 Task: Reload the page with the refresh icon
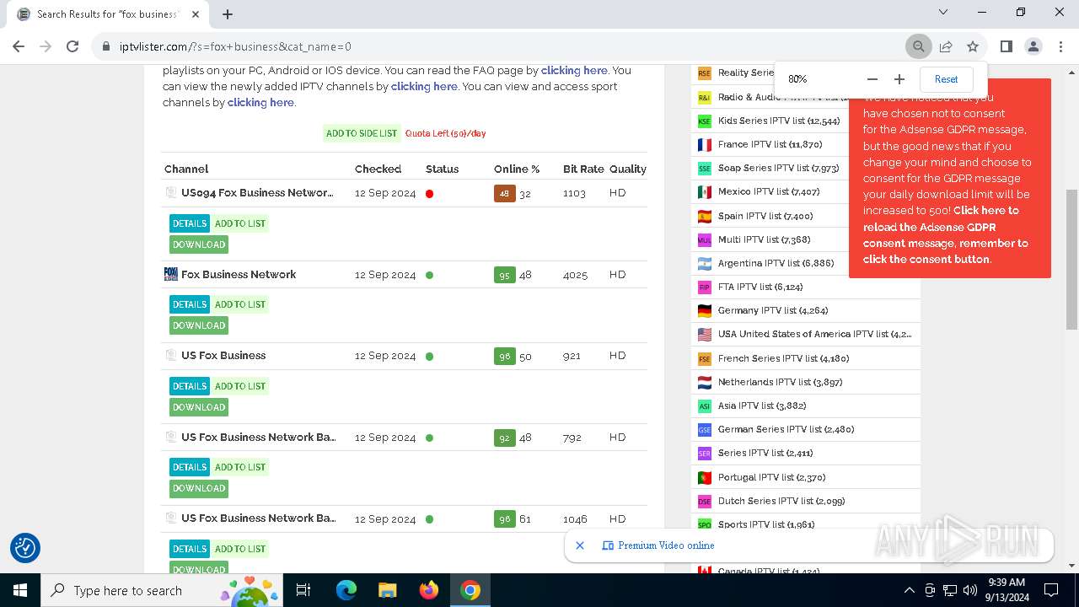(x=72, y=46)
